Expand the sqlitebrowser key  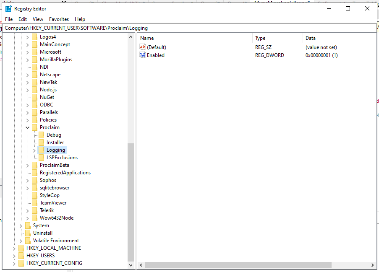[28, 188]
